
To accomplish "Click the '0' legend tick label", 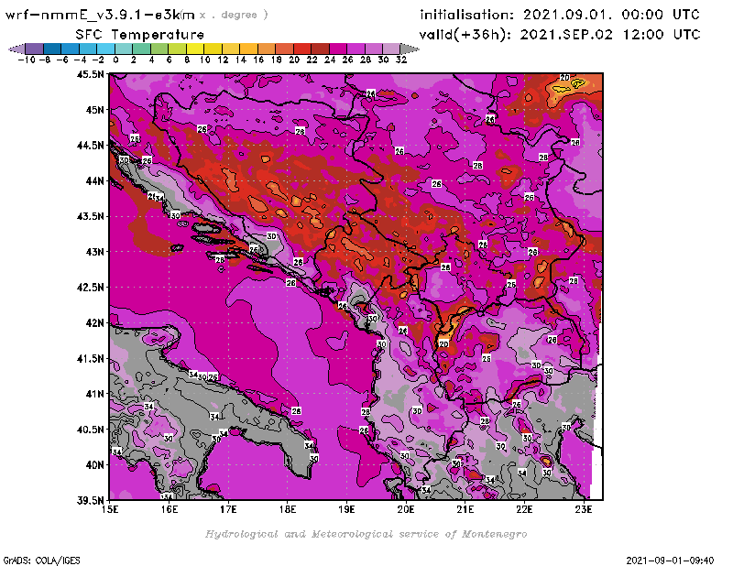I will point(116,60).
